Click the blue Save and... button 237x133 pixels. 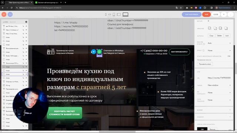191,14
